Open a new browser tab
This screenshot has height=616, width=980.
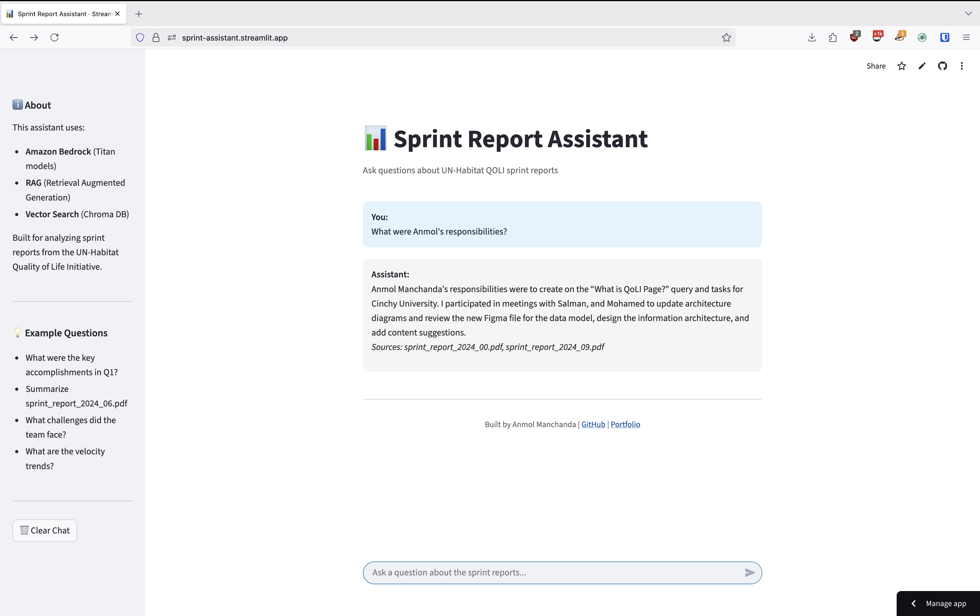pyautogui.click(x=139, y=14)
